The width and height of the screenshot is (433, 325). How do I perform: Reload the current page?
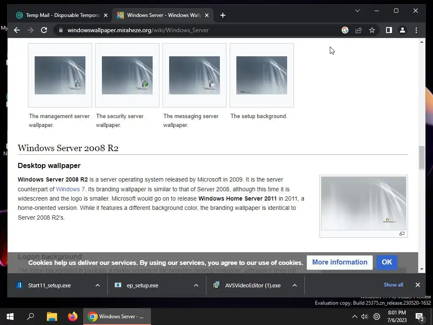point(44,30)
